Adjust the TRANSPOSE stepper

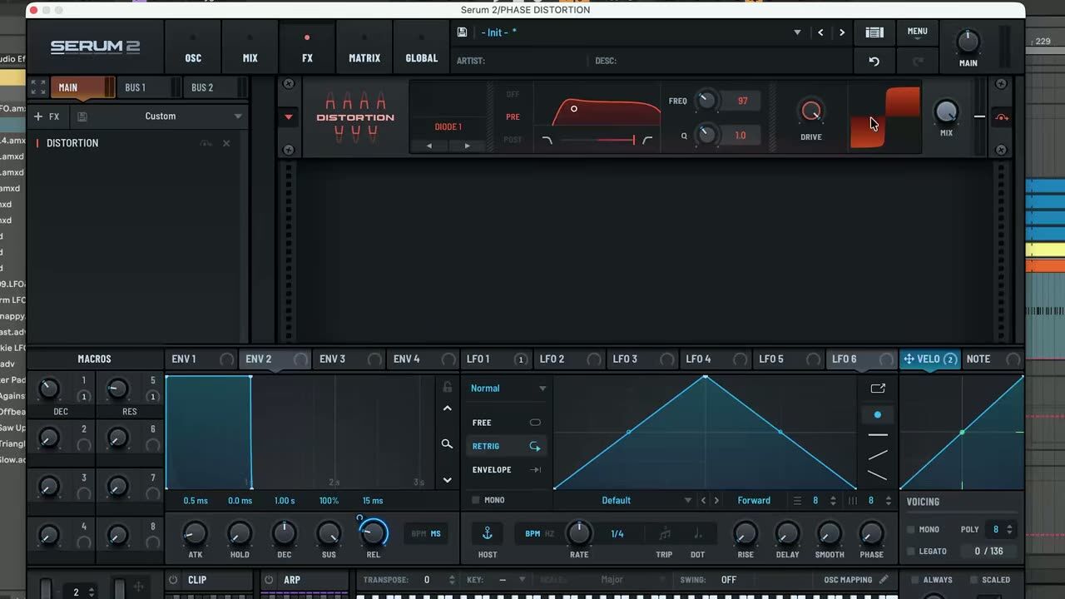(x=452, y=580)
